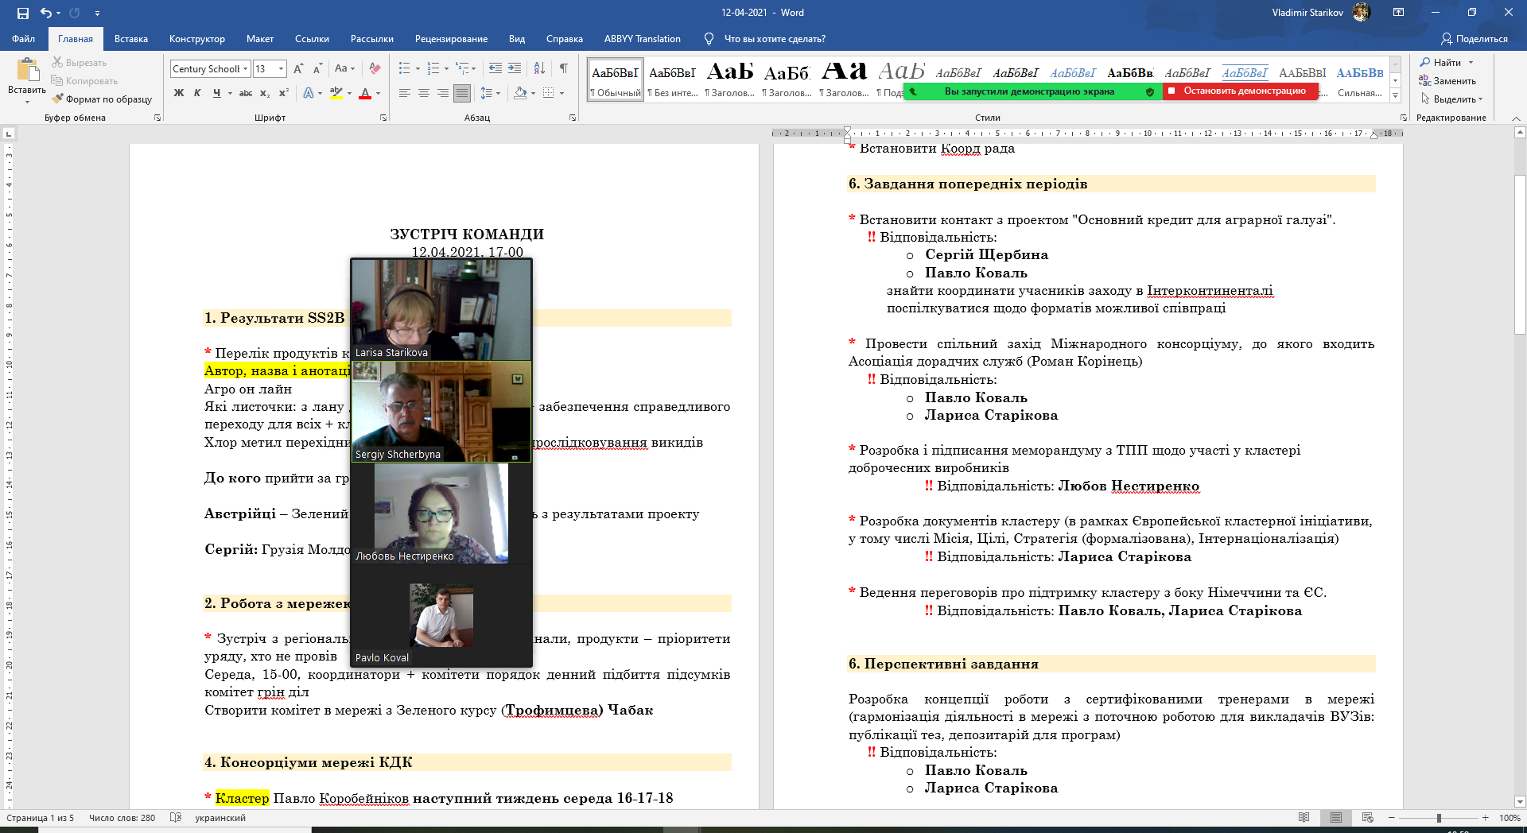Open the Рецензирование ribbon tab
Image resolution: width=1527 pixels, height=833 pixels.
tap(451, 38)
